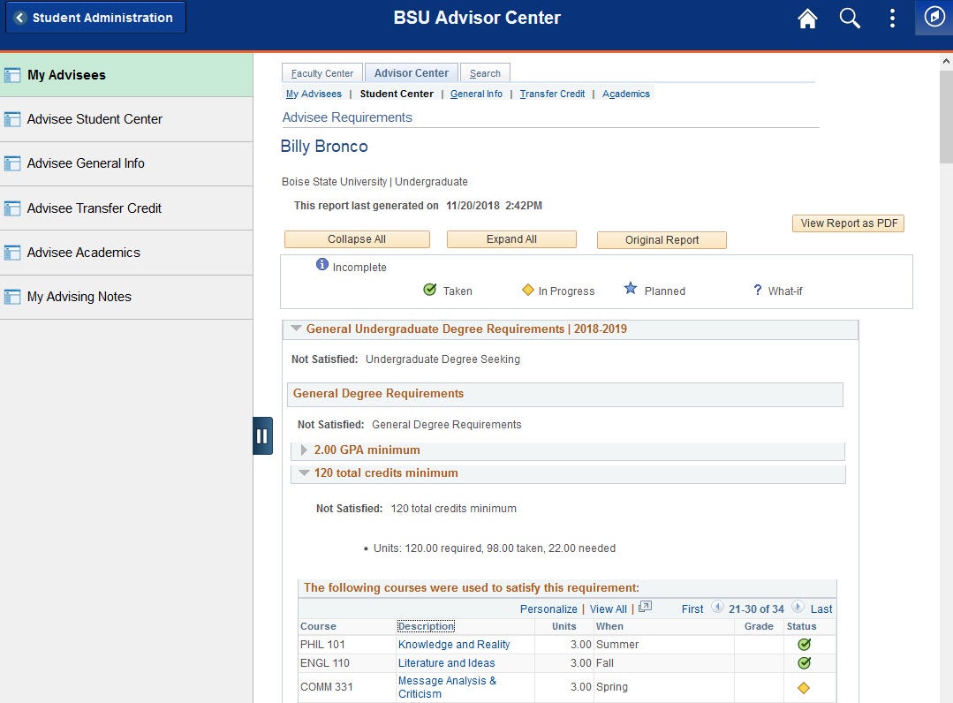Screen dimensions: 953x703
Task: Expand the 2.00 GPA minimum section
Action: pos(303,450)
